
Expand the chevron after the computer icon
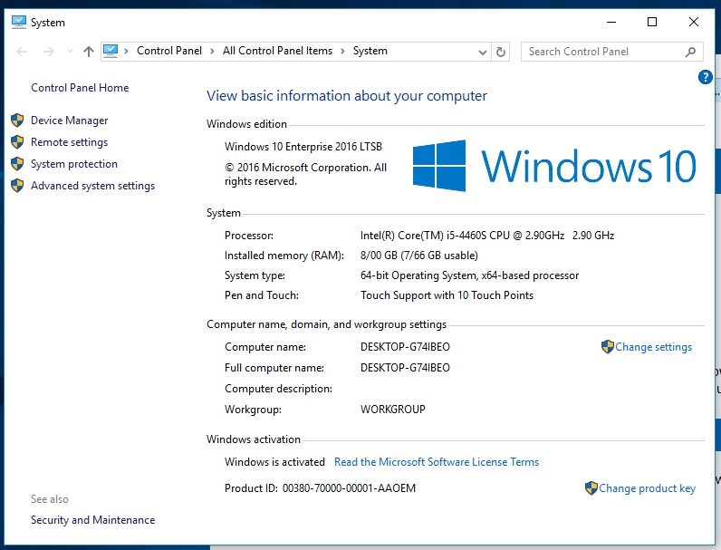tap(126, 51)
